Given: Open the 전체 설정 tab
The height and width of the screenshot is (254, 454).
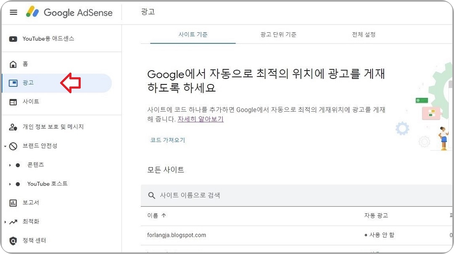Looking at the screenshot, I should [364, 35].
